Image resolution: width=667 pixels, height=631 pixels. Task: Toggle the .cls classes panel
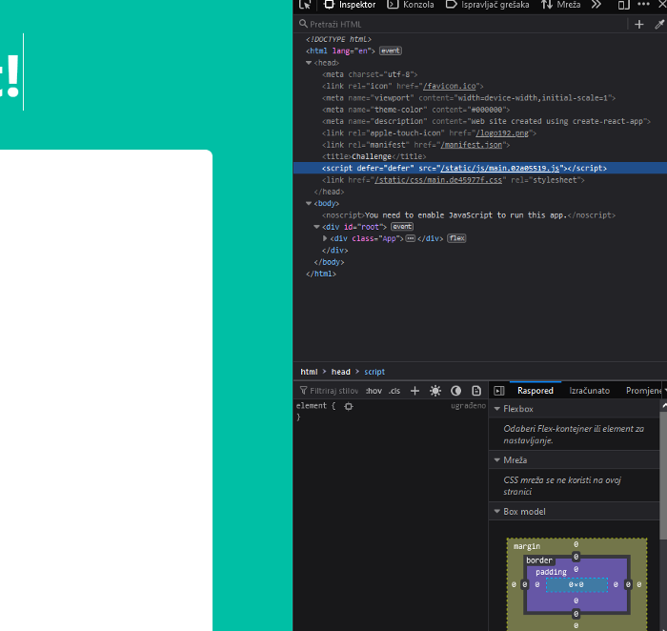(x=394, y=391)
